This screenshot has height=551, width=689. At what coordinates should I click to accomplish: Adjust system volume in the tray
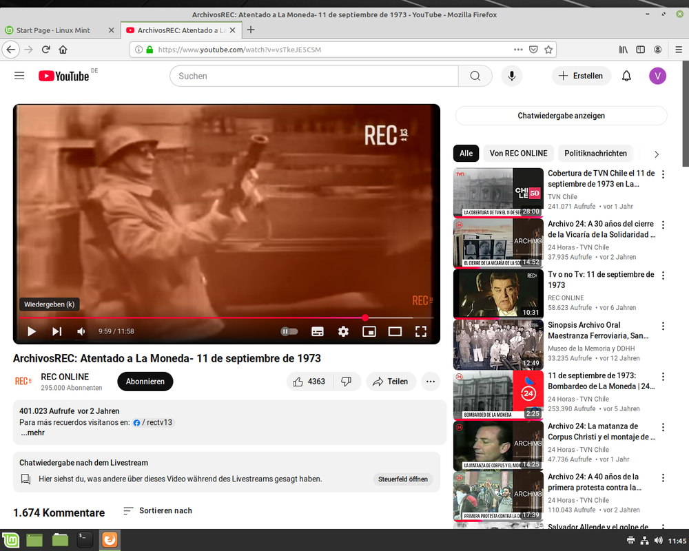tap(658, 541)
